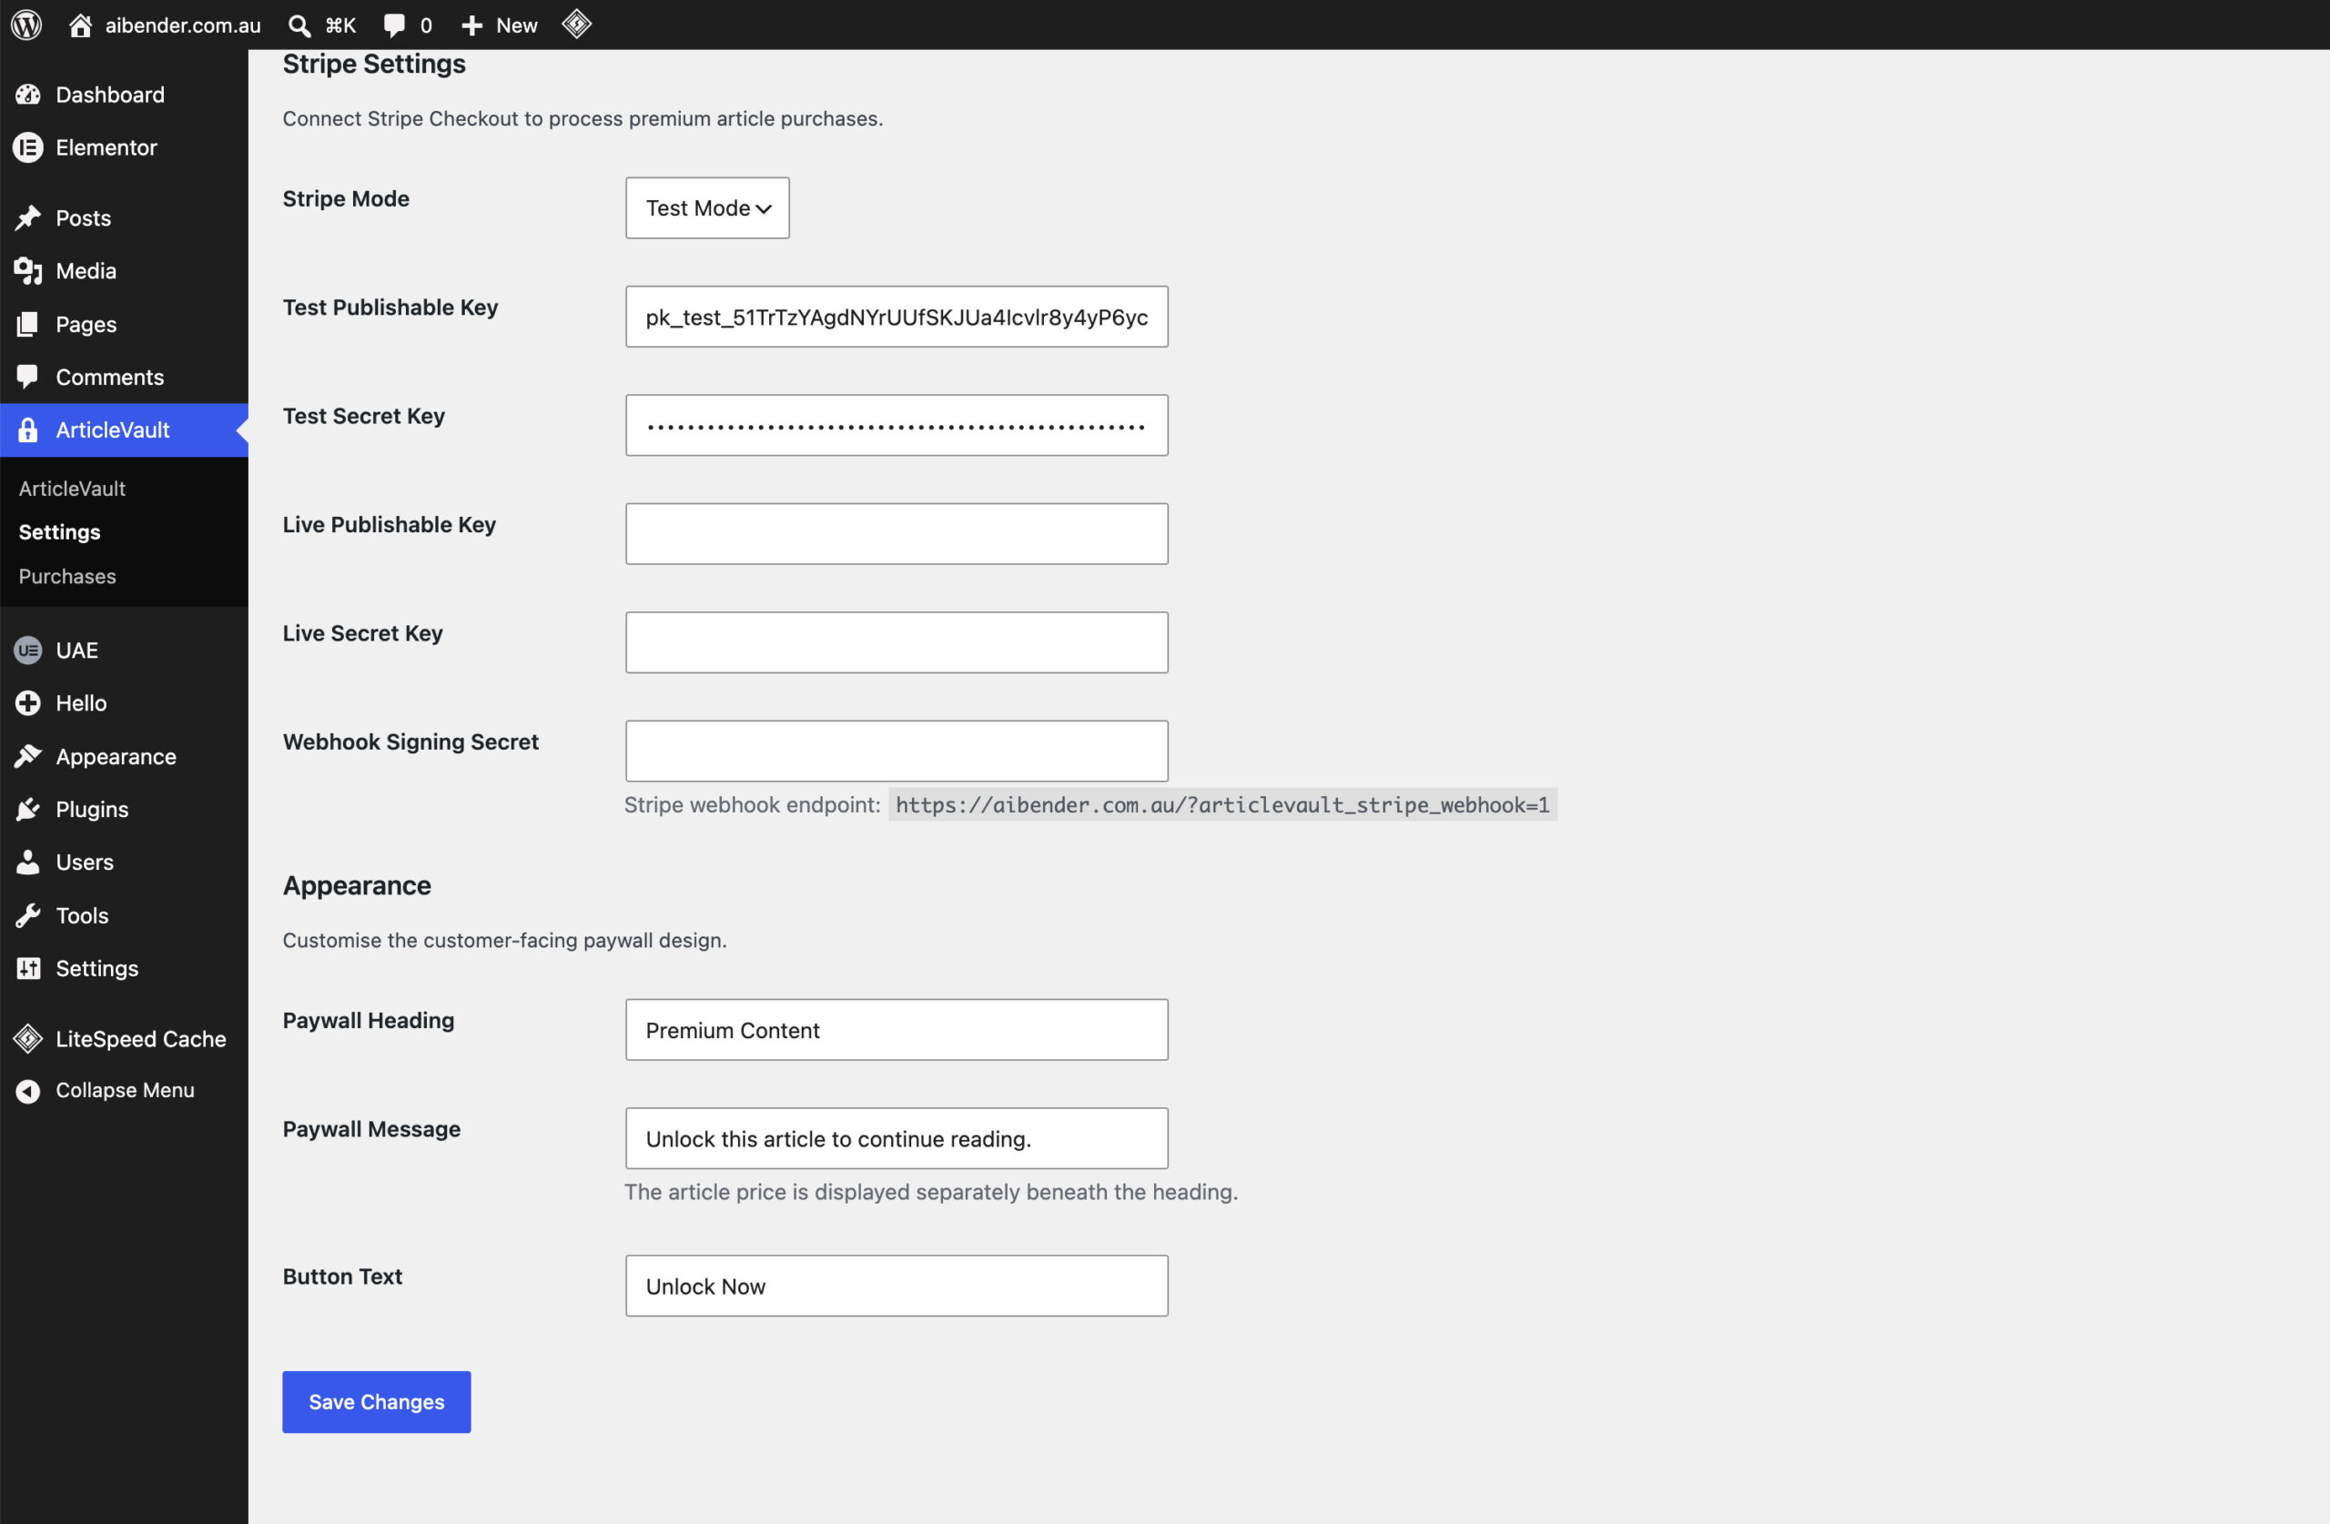This screenshot has width=2330, height=1524.
Task: Click the Webhook Signing Secret field
Action: (x=897, y=751)
